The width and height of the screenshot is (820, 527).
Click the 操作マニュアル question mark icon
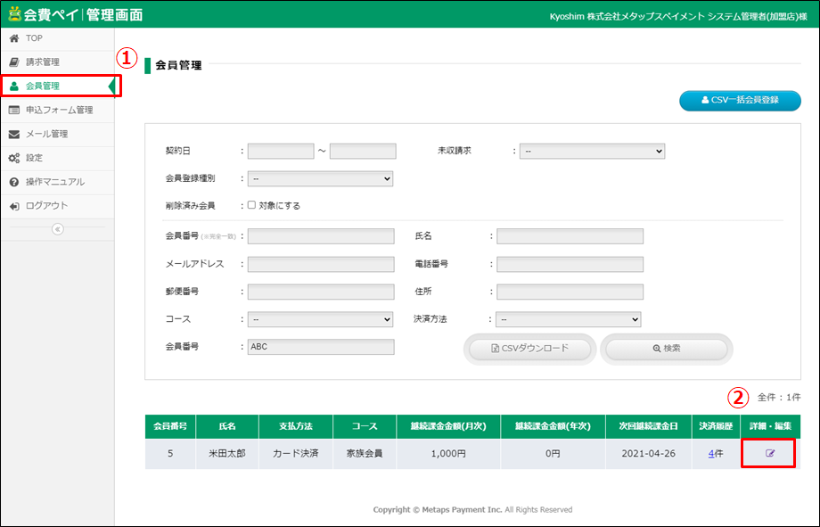[x=14, y=182]
